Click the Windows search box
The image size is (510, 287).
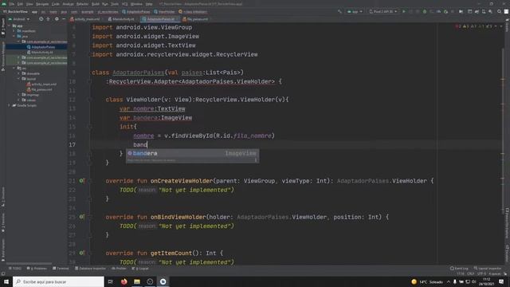pyautogui.click(x=58, y=281)
